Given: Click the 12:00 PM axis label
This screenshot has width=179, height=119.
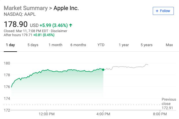Looking at the screenshot, I should (x=46, y=114).
